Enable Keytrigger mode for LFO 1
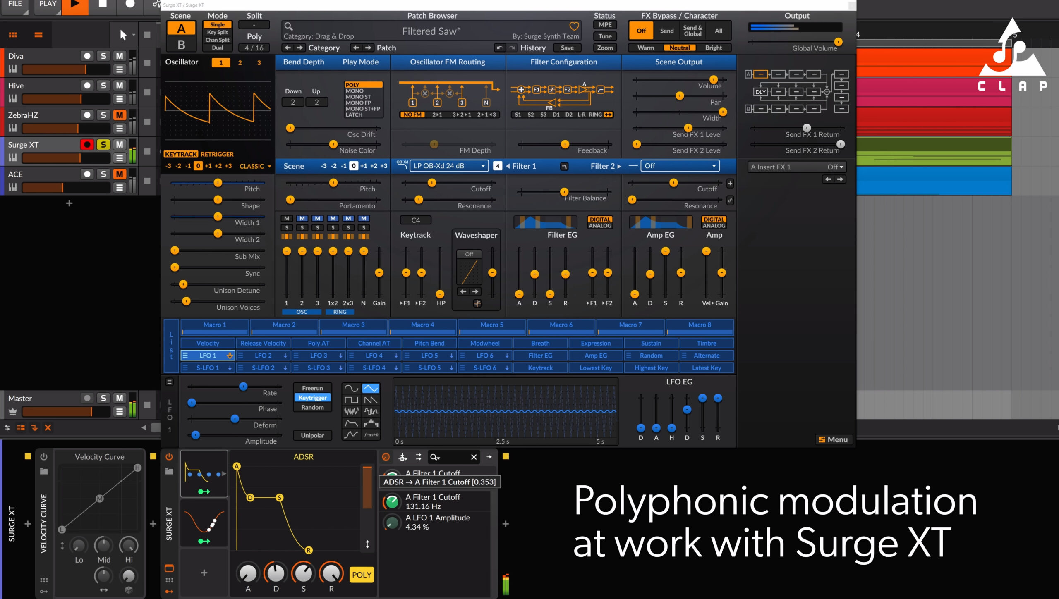 (x=312, y=397)
